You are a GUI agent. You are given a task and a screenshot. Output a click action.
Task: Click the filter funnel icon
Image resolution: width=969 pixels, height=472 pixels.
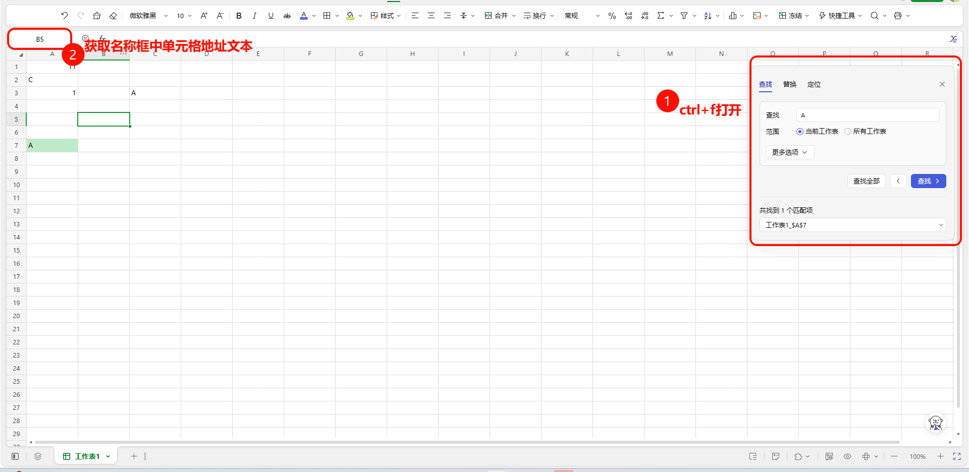point(684,16)
